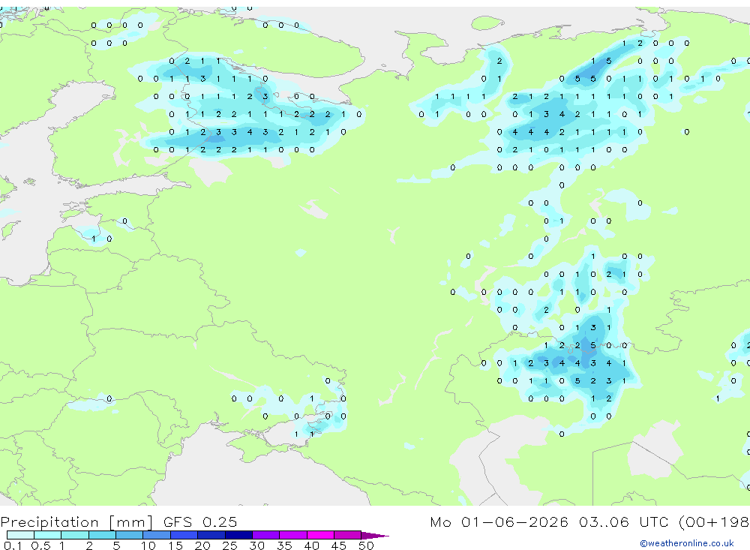
Task: Click the '0.5' legend scale label
Action: (40, 545)
